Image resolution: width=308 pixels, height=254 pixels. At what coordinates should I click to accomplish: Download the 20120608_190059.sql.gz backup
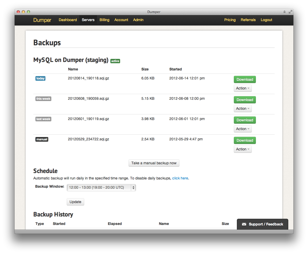click(245, 100)
